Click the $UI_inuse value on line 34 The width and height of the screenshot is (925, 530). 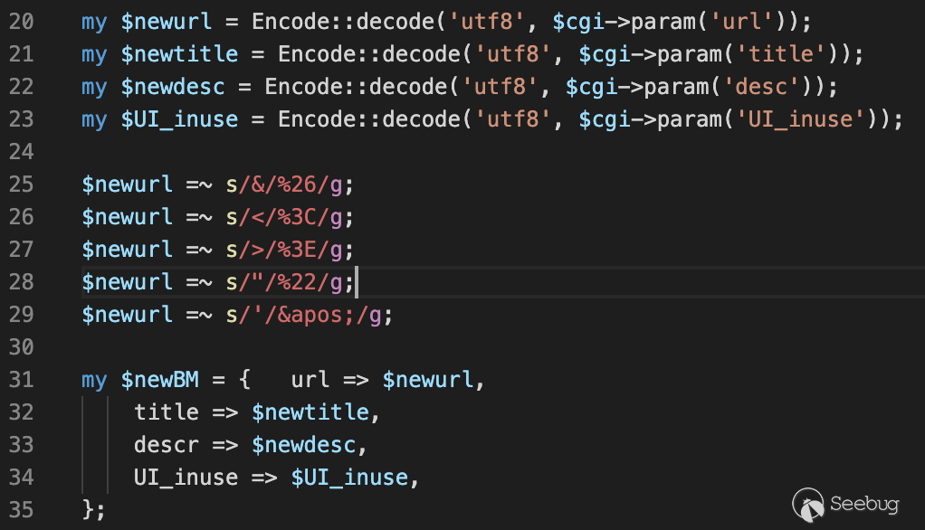(x=349, y=478)
